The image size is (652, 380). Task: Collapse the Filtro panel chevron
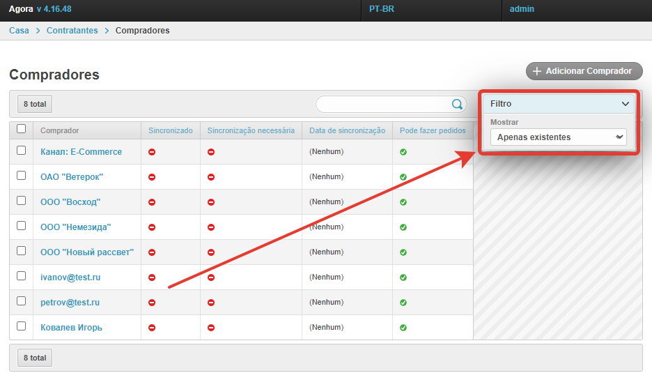[x=625, y=104]
